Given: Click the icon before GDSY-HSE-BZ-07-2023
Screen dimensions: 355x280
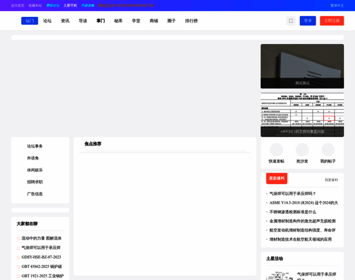Looking at the screenshot, I should [18, 258].
